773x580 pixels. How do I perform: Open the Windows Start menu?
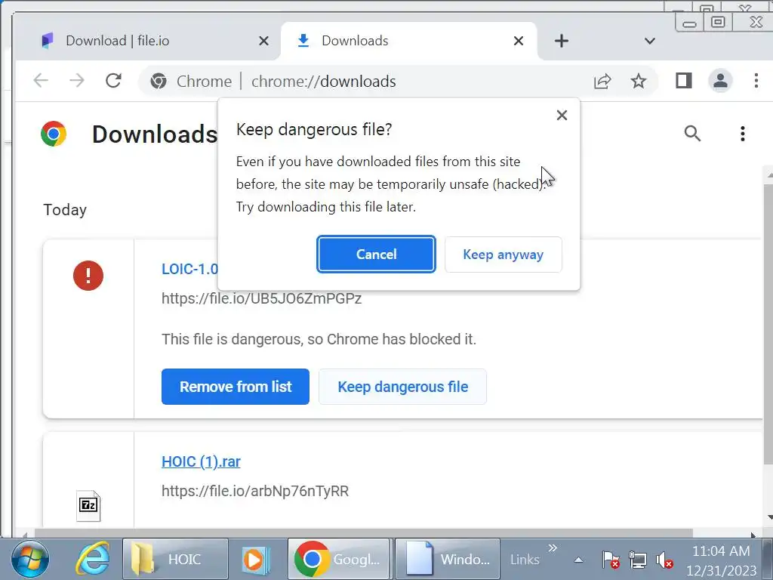[x=30, y=560]
